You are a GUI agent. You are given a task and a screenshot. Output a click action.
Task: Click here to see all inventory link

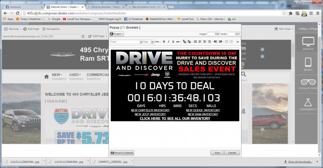click(175, 118)
